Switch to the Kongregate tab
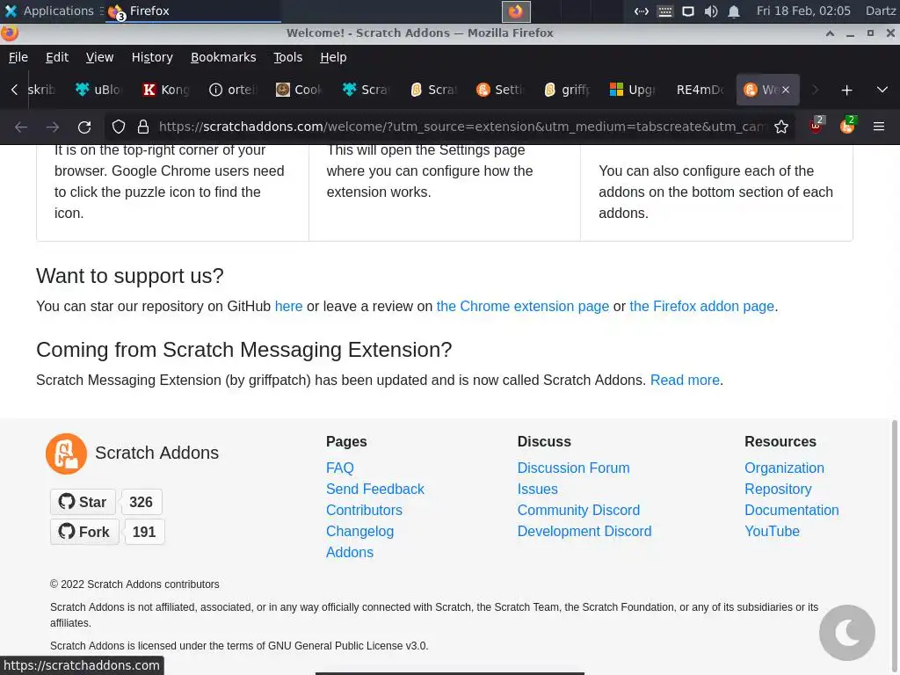This screenshot has height=675, width=900. (x=166, y=90)
